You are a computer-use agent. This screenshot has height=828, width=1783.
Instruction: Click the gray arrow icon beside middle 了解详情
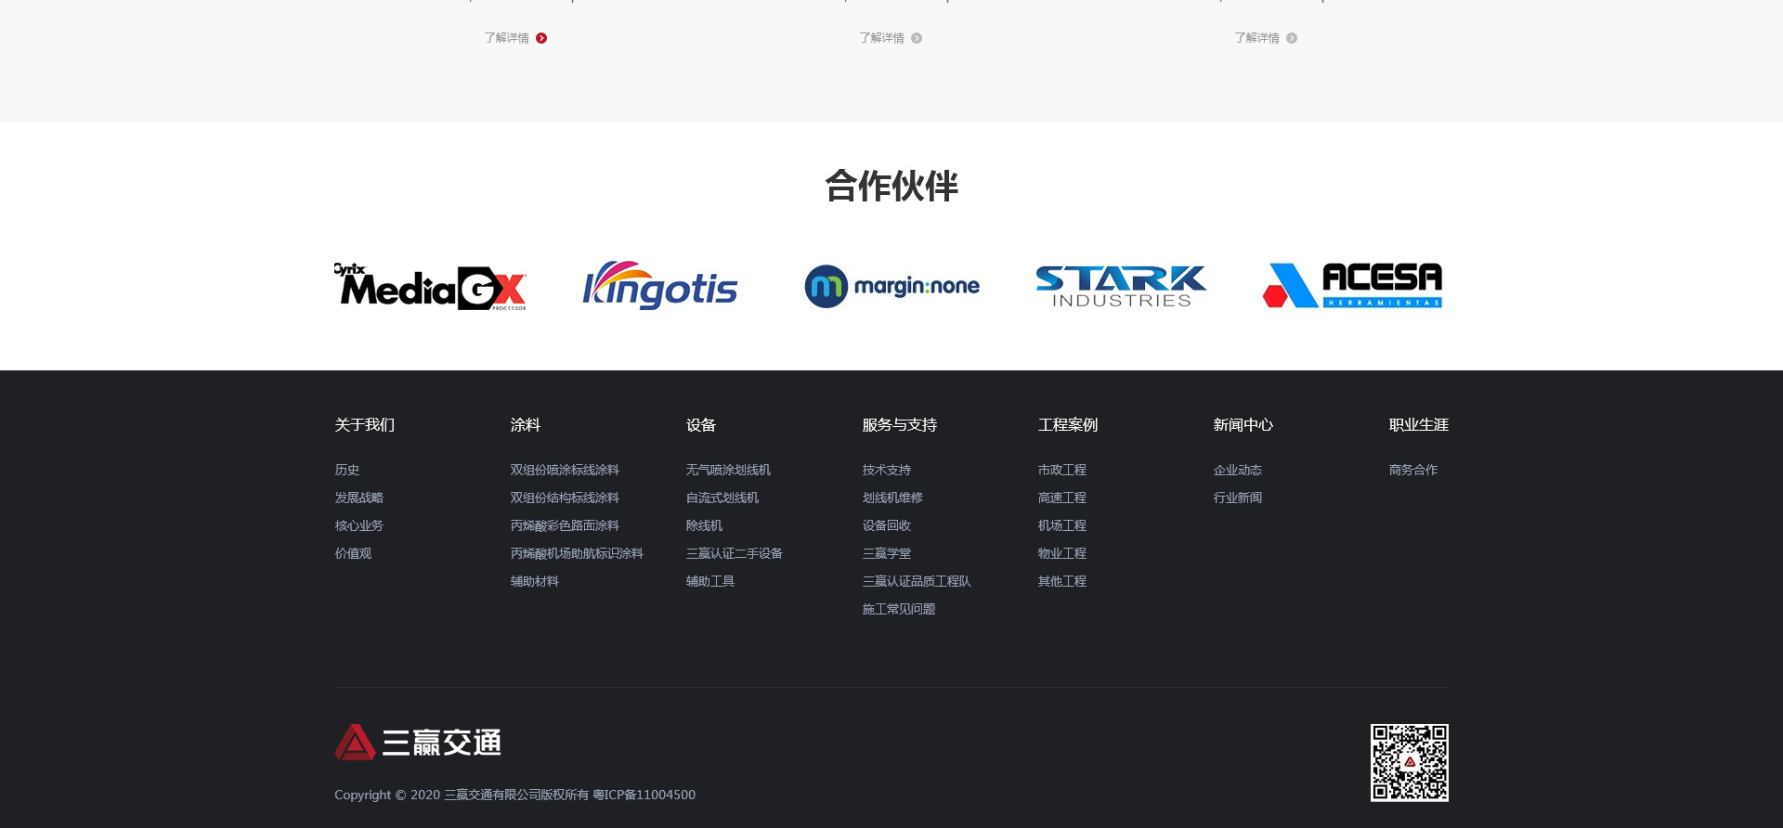tap(917, 38)
